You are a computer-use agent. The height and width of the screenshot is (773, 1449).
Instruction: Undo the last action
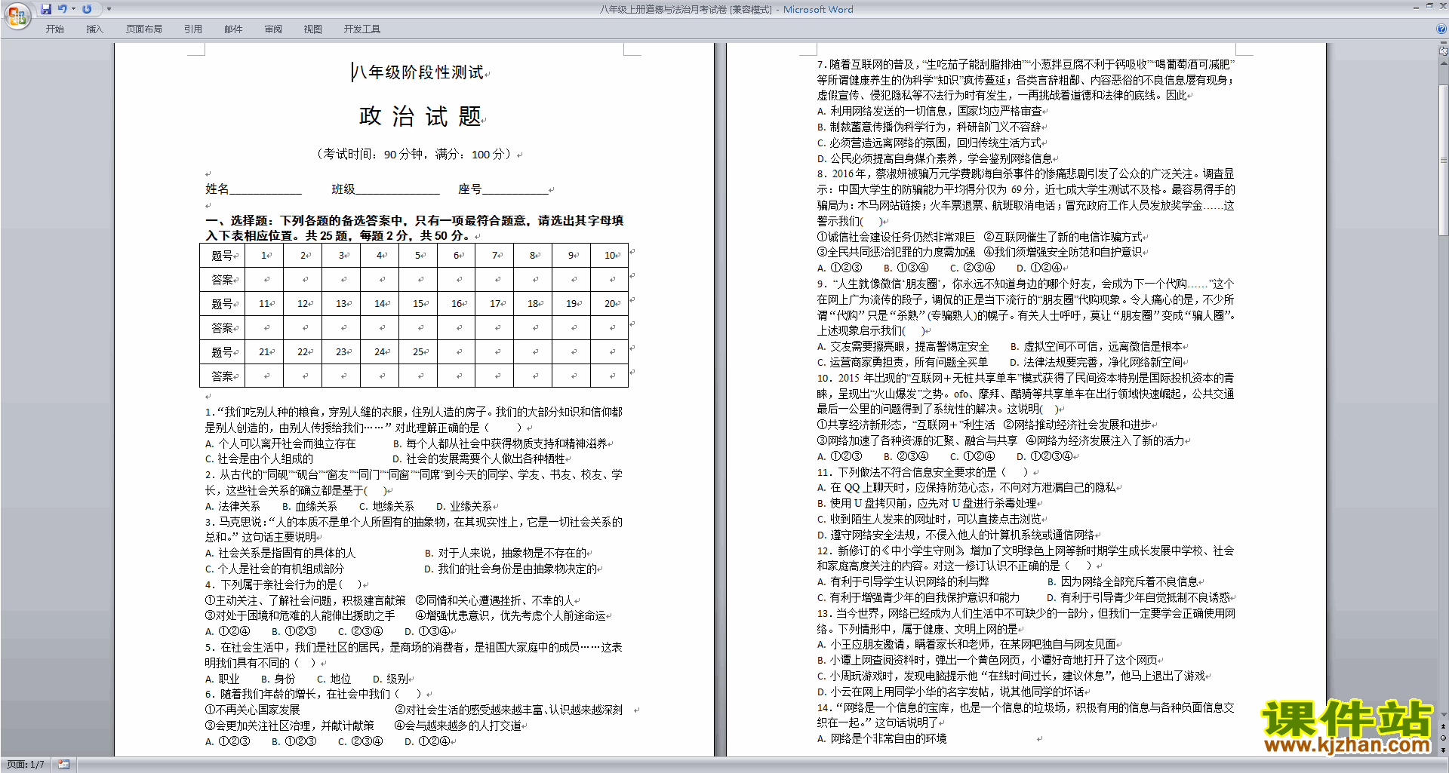tap(63, 9)
